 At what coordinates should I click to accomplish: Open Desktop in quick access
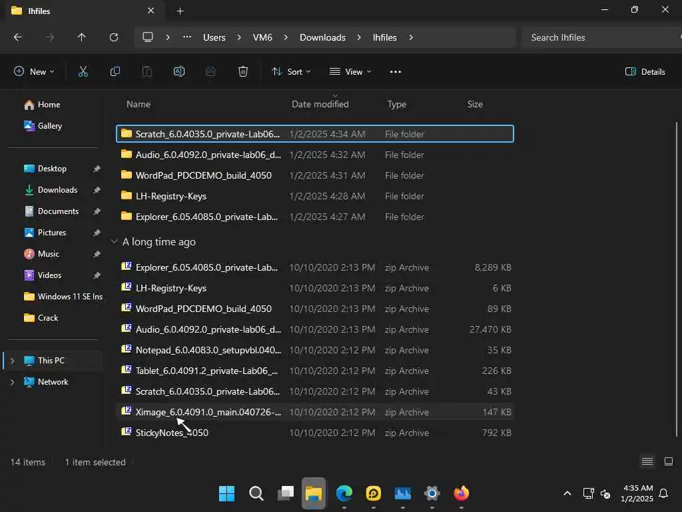[52, 169]
